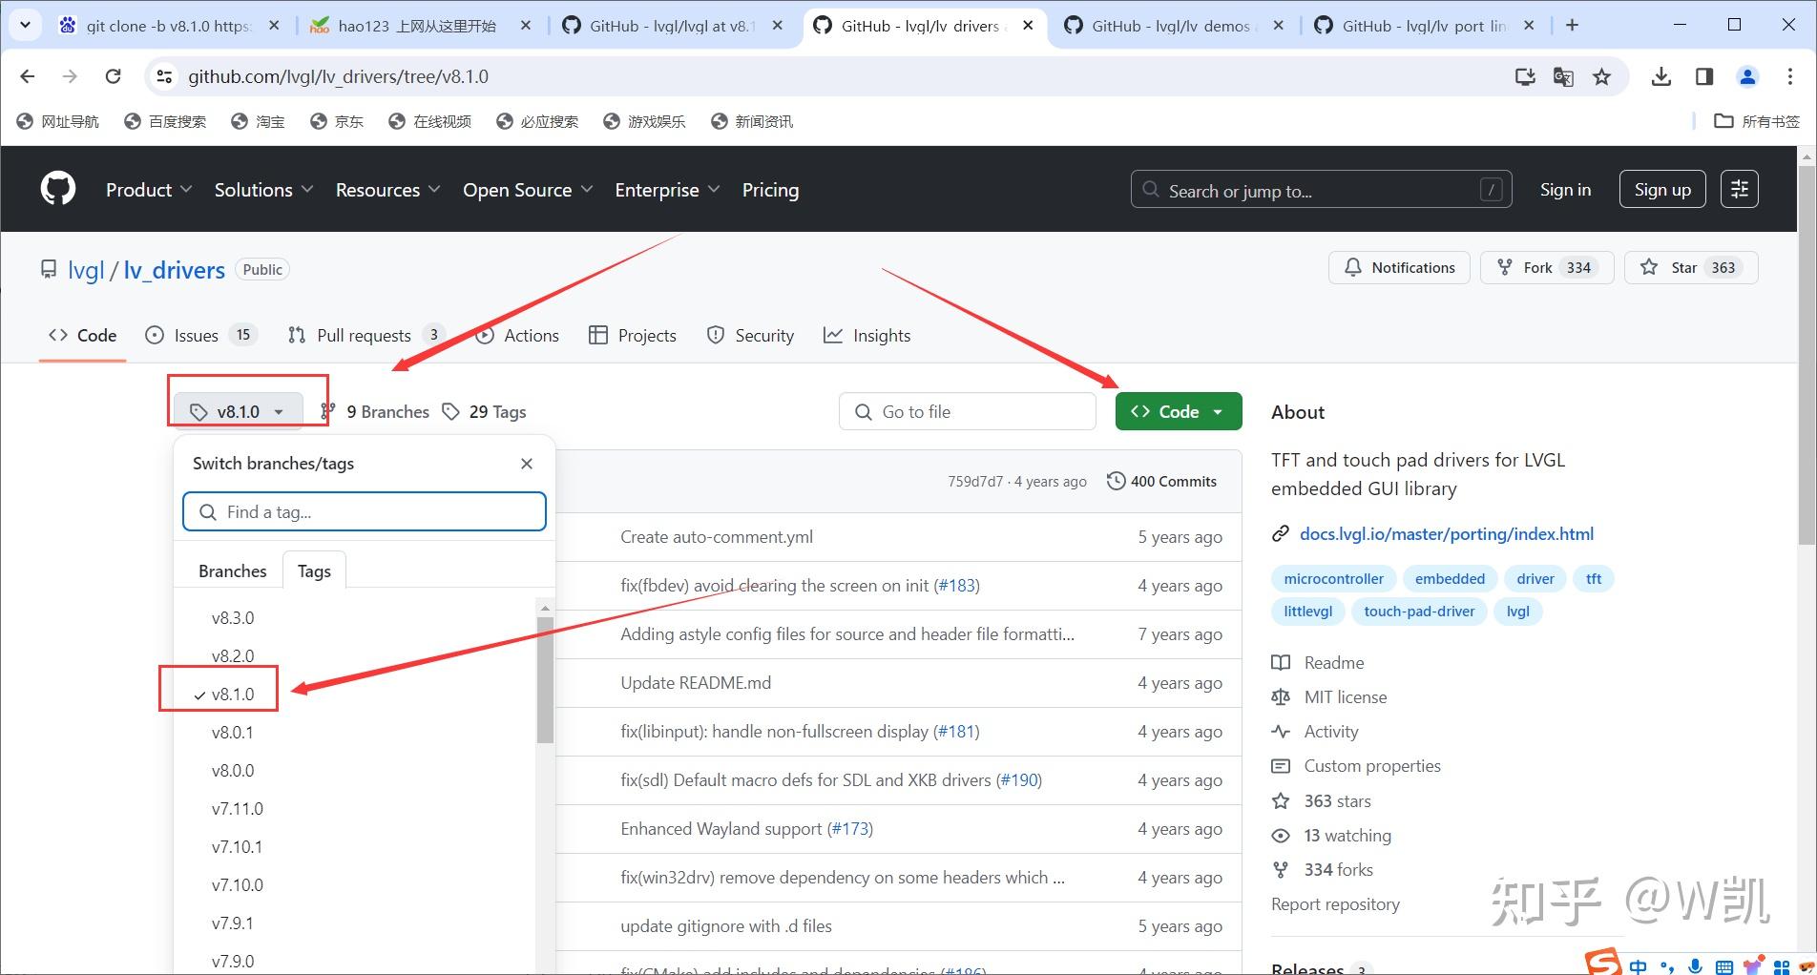The width and height of the screenshot is (1817, 975).
Task: Click the Sign up button
Action: [1662, 189]
